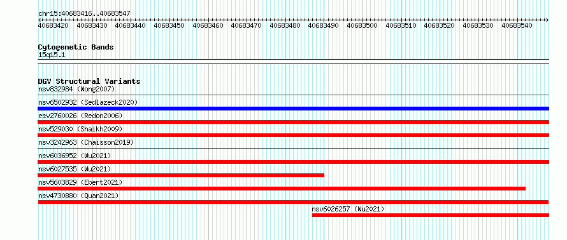
Task: Click ruler position 40683470
Action: 247,25
